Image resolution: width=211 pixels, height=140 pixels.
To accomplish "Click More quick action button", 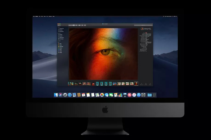I will click(150, 84).
